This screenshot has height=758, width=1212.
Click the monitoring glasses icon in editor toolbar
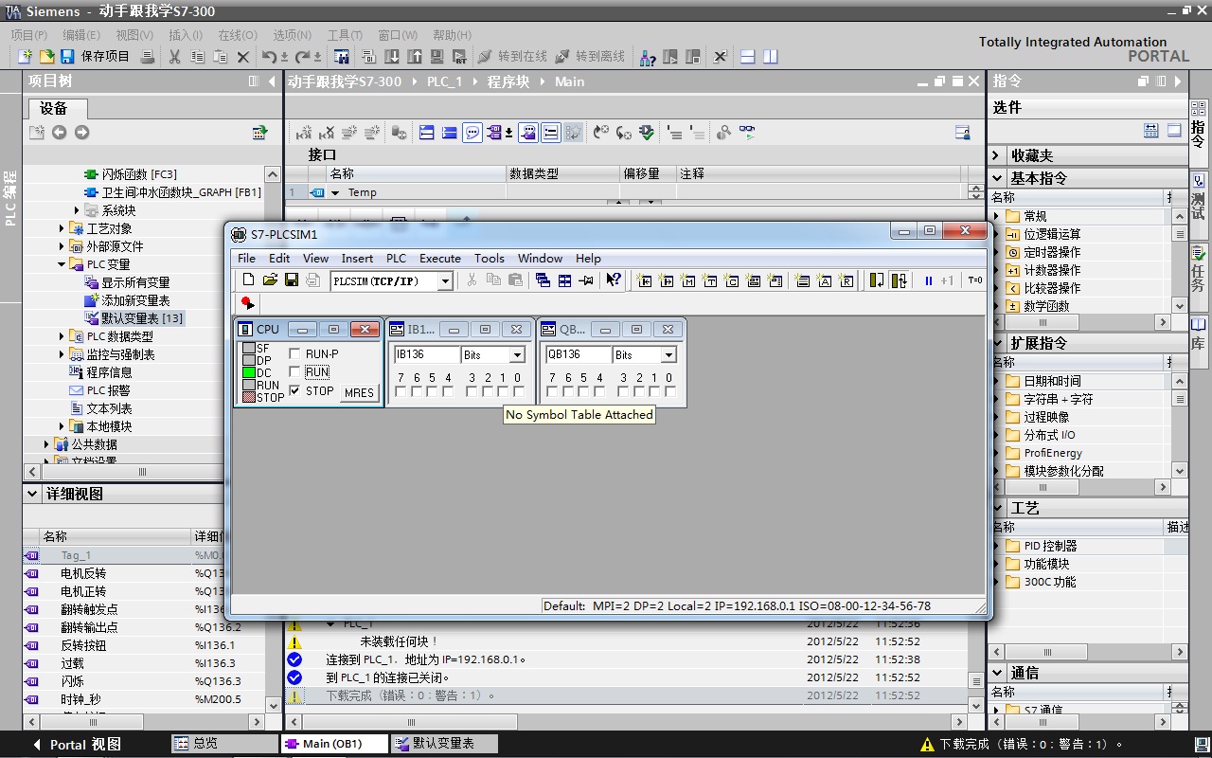coord(747,133)
